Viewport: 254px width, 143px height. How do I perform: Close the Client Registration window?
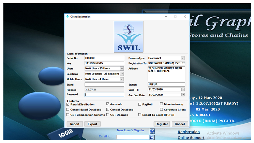point(185,17)
